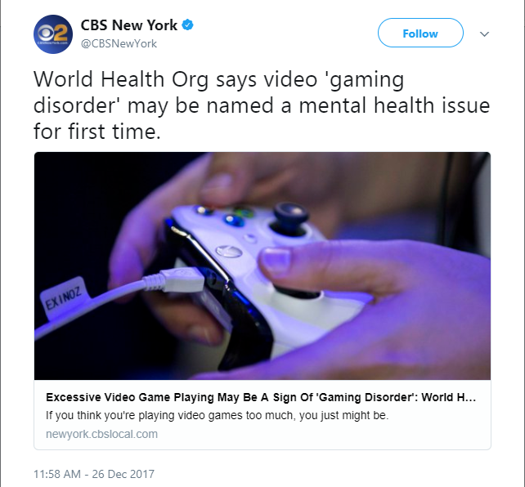
Task: Click the colored face buttons on the controller
Action: pyautogui.click(x=226, y=216)
